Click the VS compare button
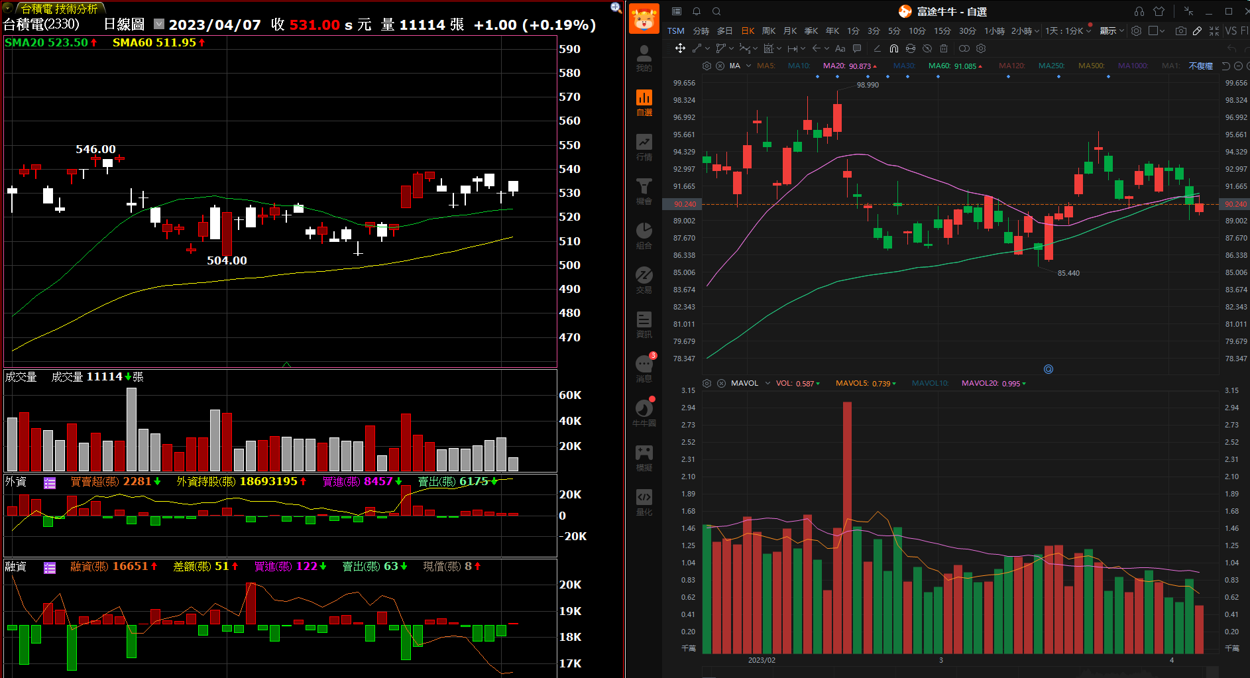The width and height of the screenshot is (1250, 678). coord(1231,31)
